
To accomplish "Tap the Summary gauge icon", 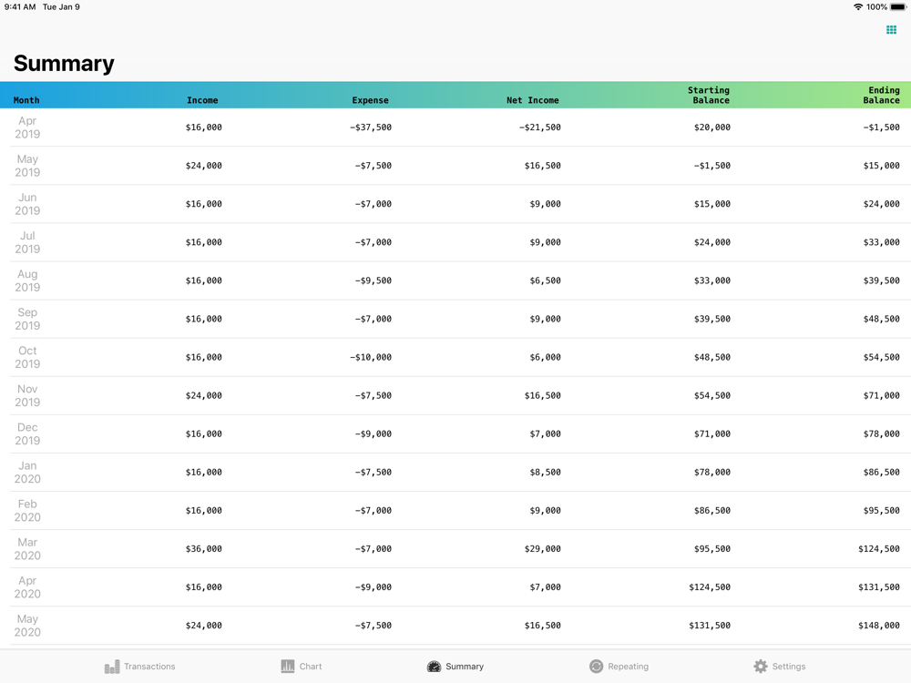I will pyautogui.click(x=434, y=667).
